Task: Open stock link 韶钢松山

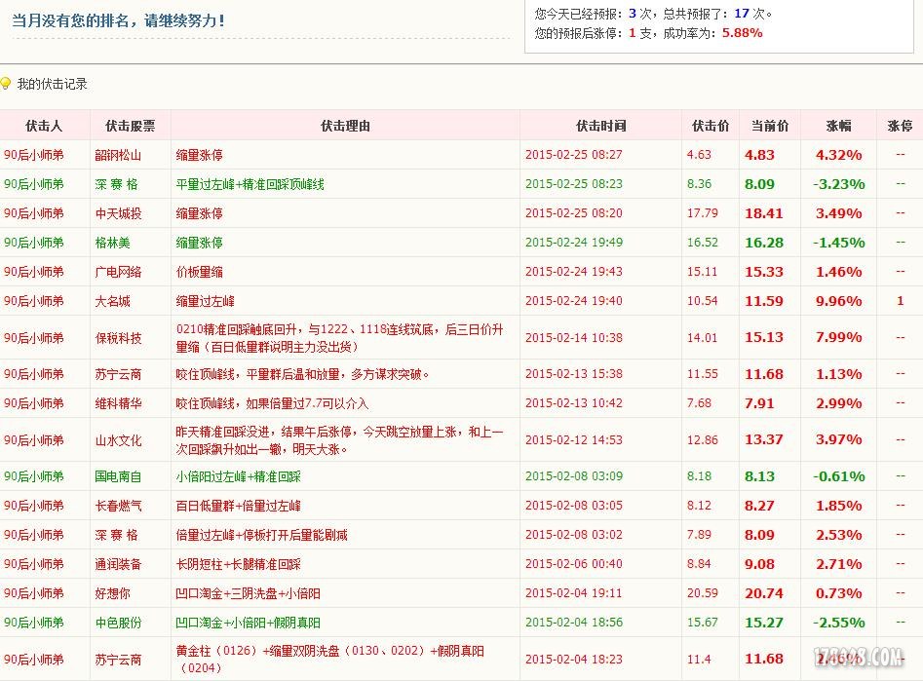Action: 118,155
